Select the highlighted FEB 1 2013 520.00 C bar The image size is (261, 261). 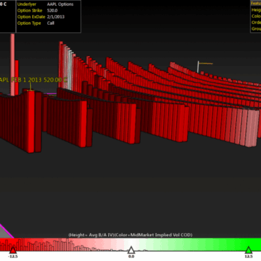click(x=31, y=122)
